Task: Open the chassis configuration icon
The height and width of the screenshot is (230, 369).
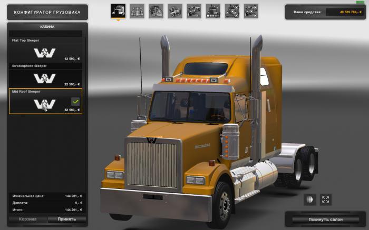Action: click(x=137, y=11)
